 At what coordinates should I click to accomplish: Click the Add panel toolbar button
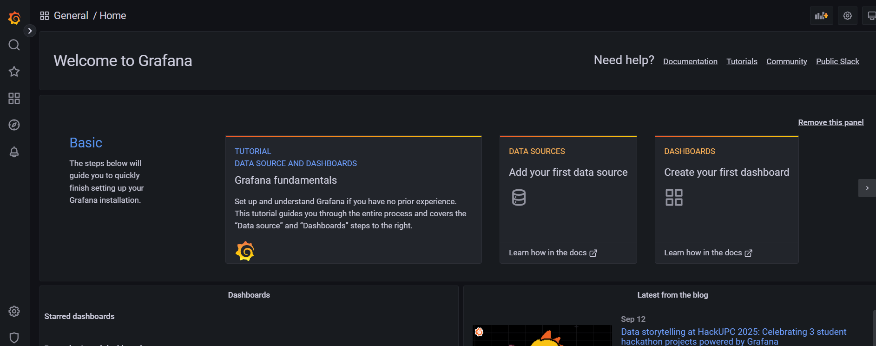822,16
